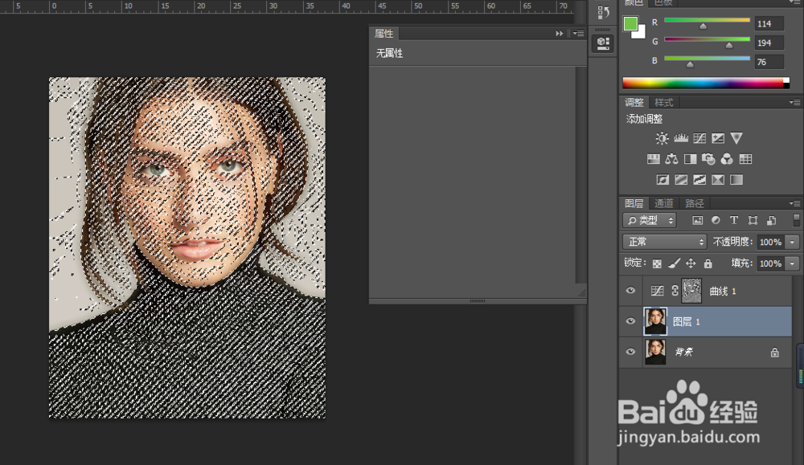Add a Channel Mixer adjustment

click(x=727, y=159)
